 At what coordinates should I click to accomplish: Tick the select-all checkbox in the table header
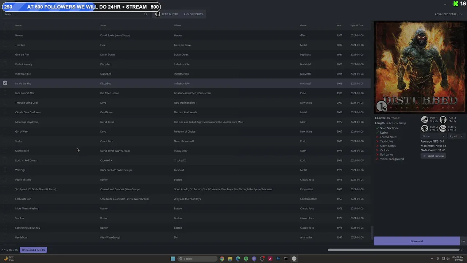[x=5, y=25]
